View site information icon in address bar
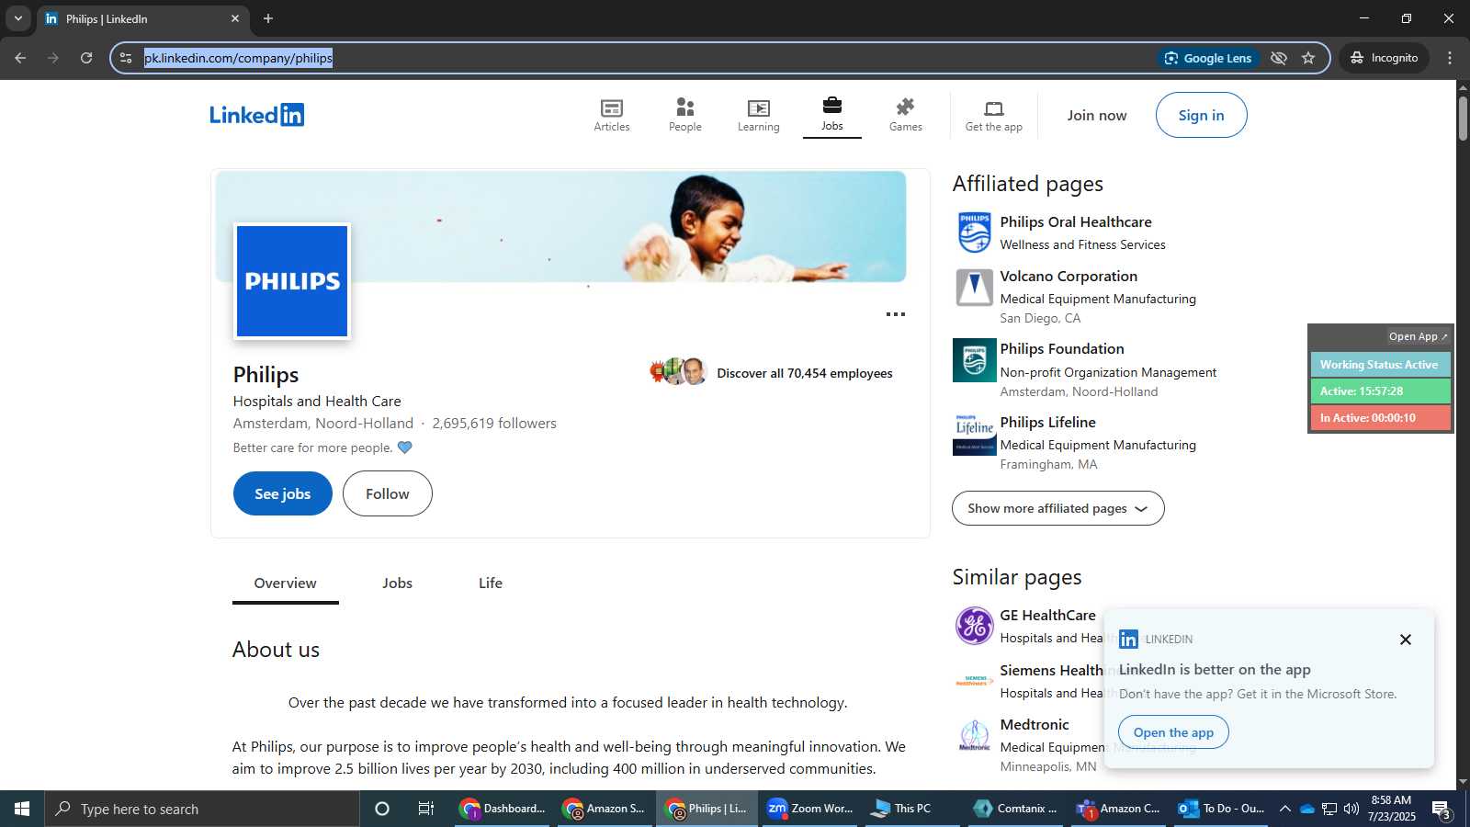The height and width of the screenshot is (827, 1470). click(x=126, y=58)
